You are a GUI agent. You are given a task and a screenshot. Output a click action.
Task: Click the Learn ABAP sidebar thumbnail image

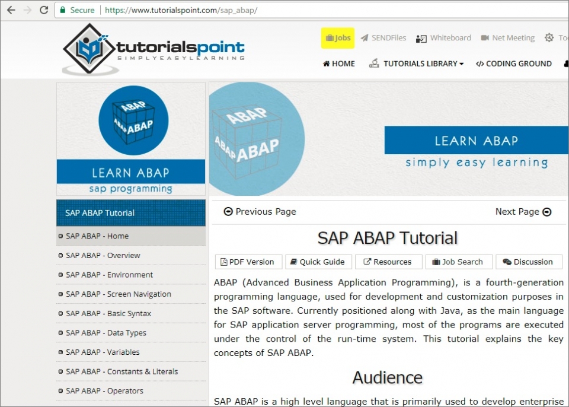coord(131,139)
